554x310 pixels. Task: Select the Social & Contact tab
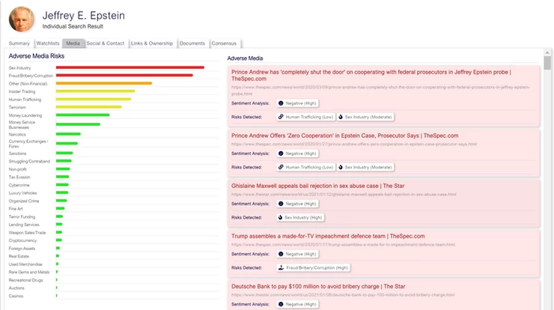(106, 43)
